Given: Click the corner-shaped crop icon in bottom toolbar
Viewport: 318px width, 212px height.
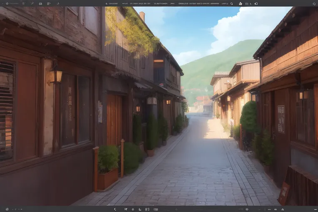Looking at the screenshot, I should (x=140, y=209).
